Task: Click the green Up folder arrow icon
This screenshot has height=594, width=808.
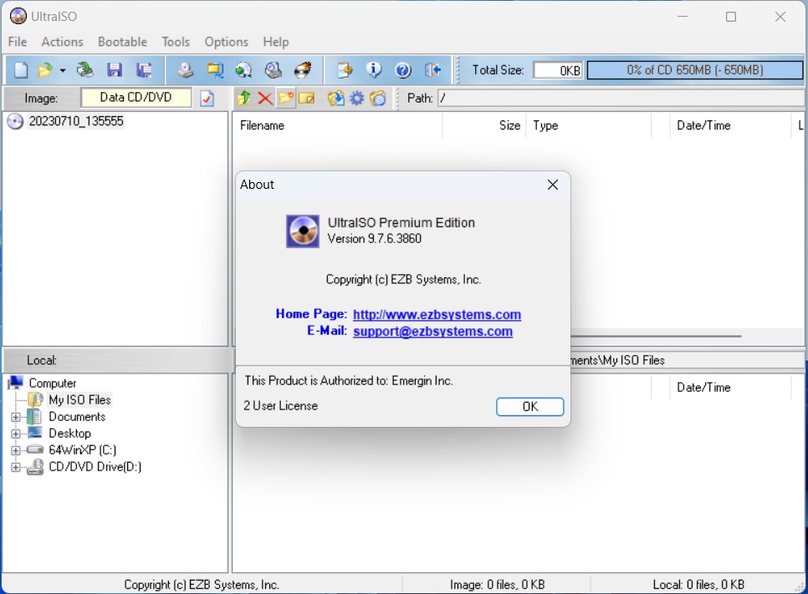Action: point(244,98)
